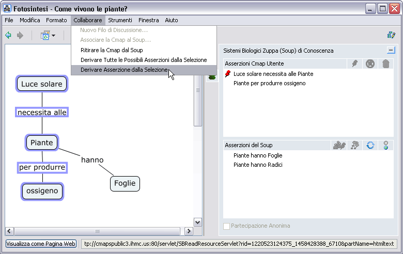Collapse the Soup di Conoscenza panel
Image resolution: width=403 pixels, height=254 pixels.
click(391, 51)
